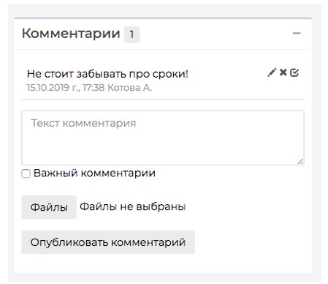This screenshot has width=328, height=284.
Task: Click the text area resize grip icon
Action: (x=300, y=161)
